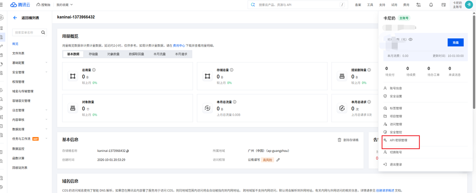The image size is (476, 193).
Task: Open the 我的收藏 favorites dropdown
Action: coord(65,5)
